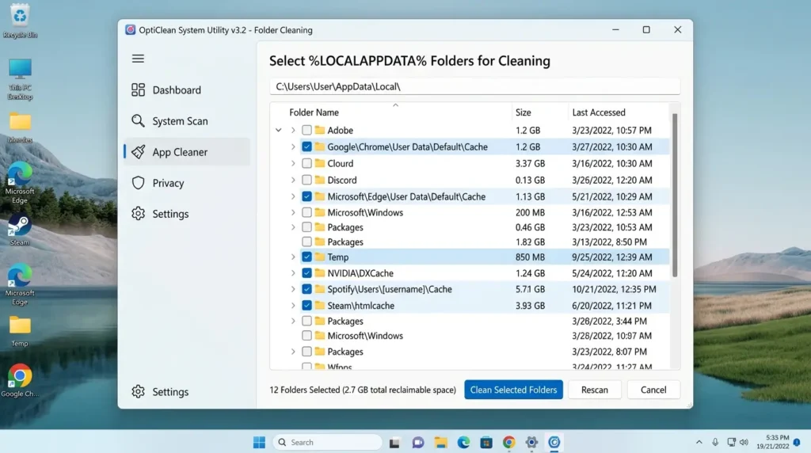Show hidden system tray icons
The width and height of the screenshot is (811, 453).
[699, 442]
